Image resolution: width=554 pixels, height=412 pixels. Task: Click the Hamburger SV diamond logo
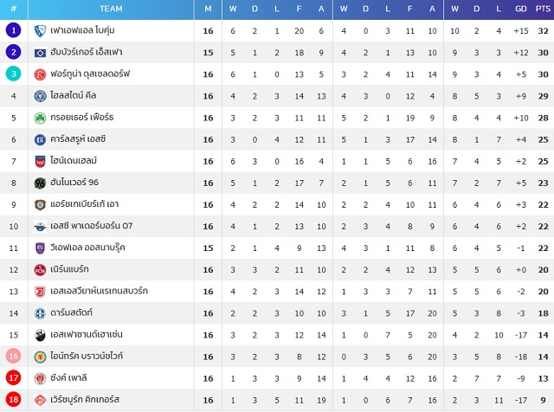[x=40, y=53]
